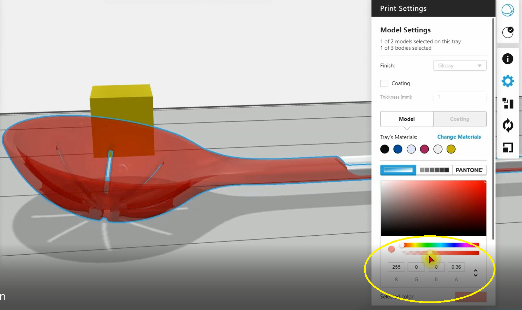The width and height of the screenshot is (522, 310).
Task: Select the grayscale swatches color mode
Action: click(434, 170)
